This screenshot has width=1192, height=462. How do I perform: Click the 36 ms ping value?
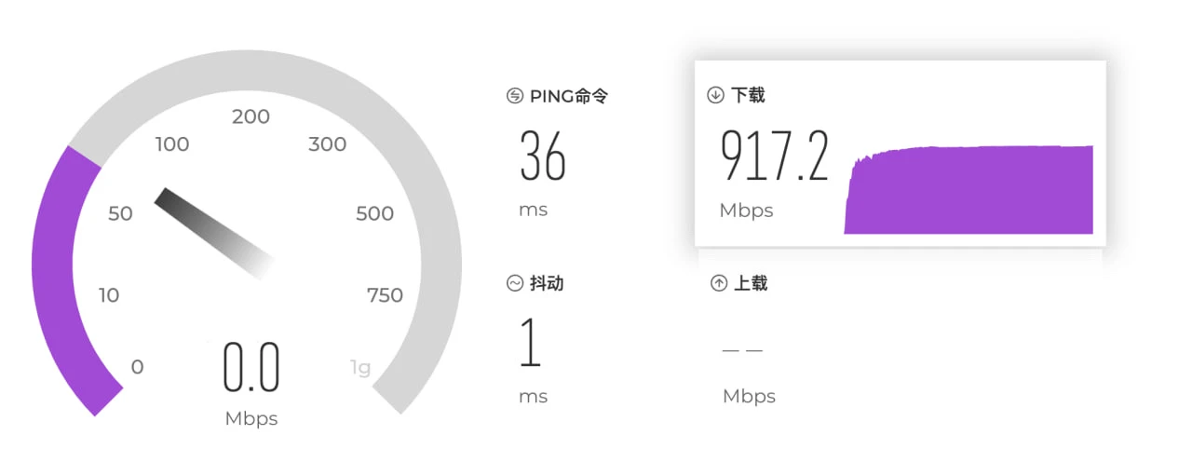[x=543, y=156]
